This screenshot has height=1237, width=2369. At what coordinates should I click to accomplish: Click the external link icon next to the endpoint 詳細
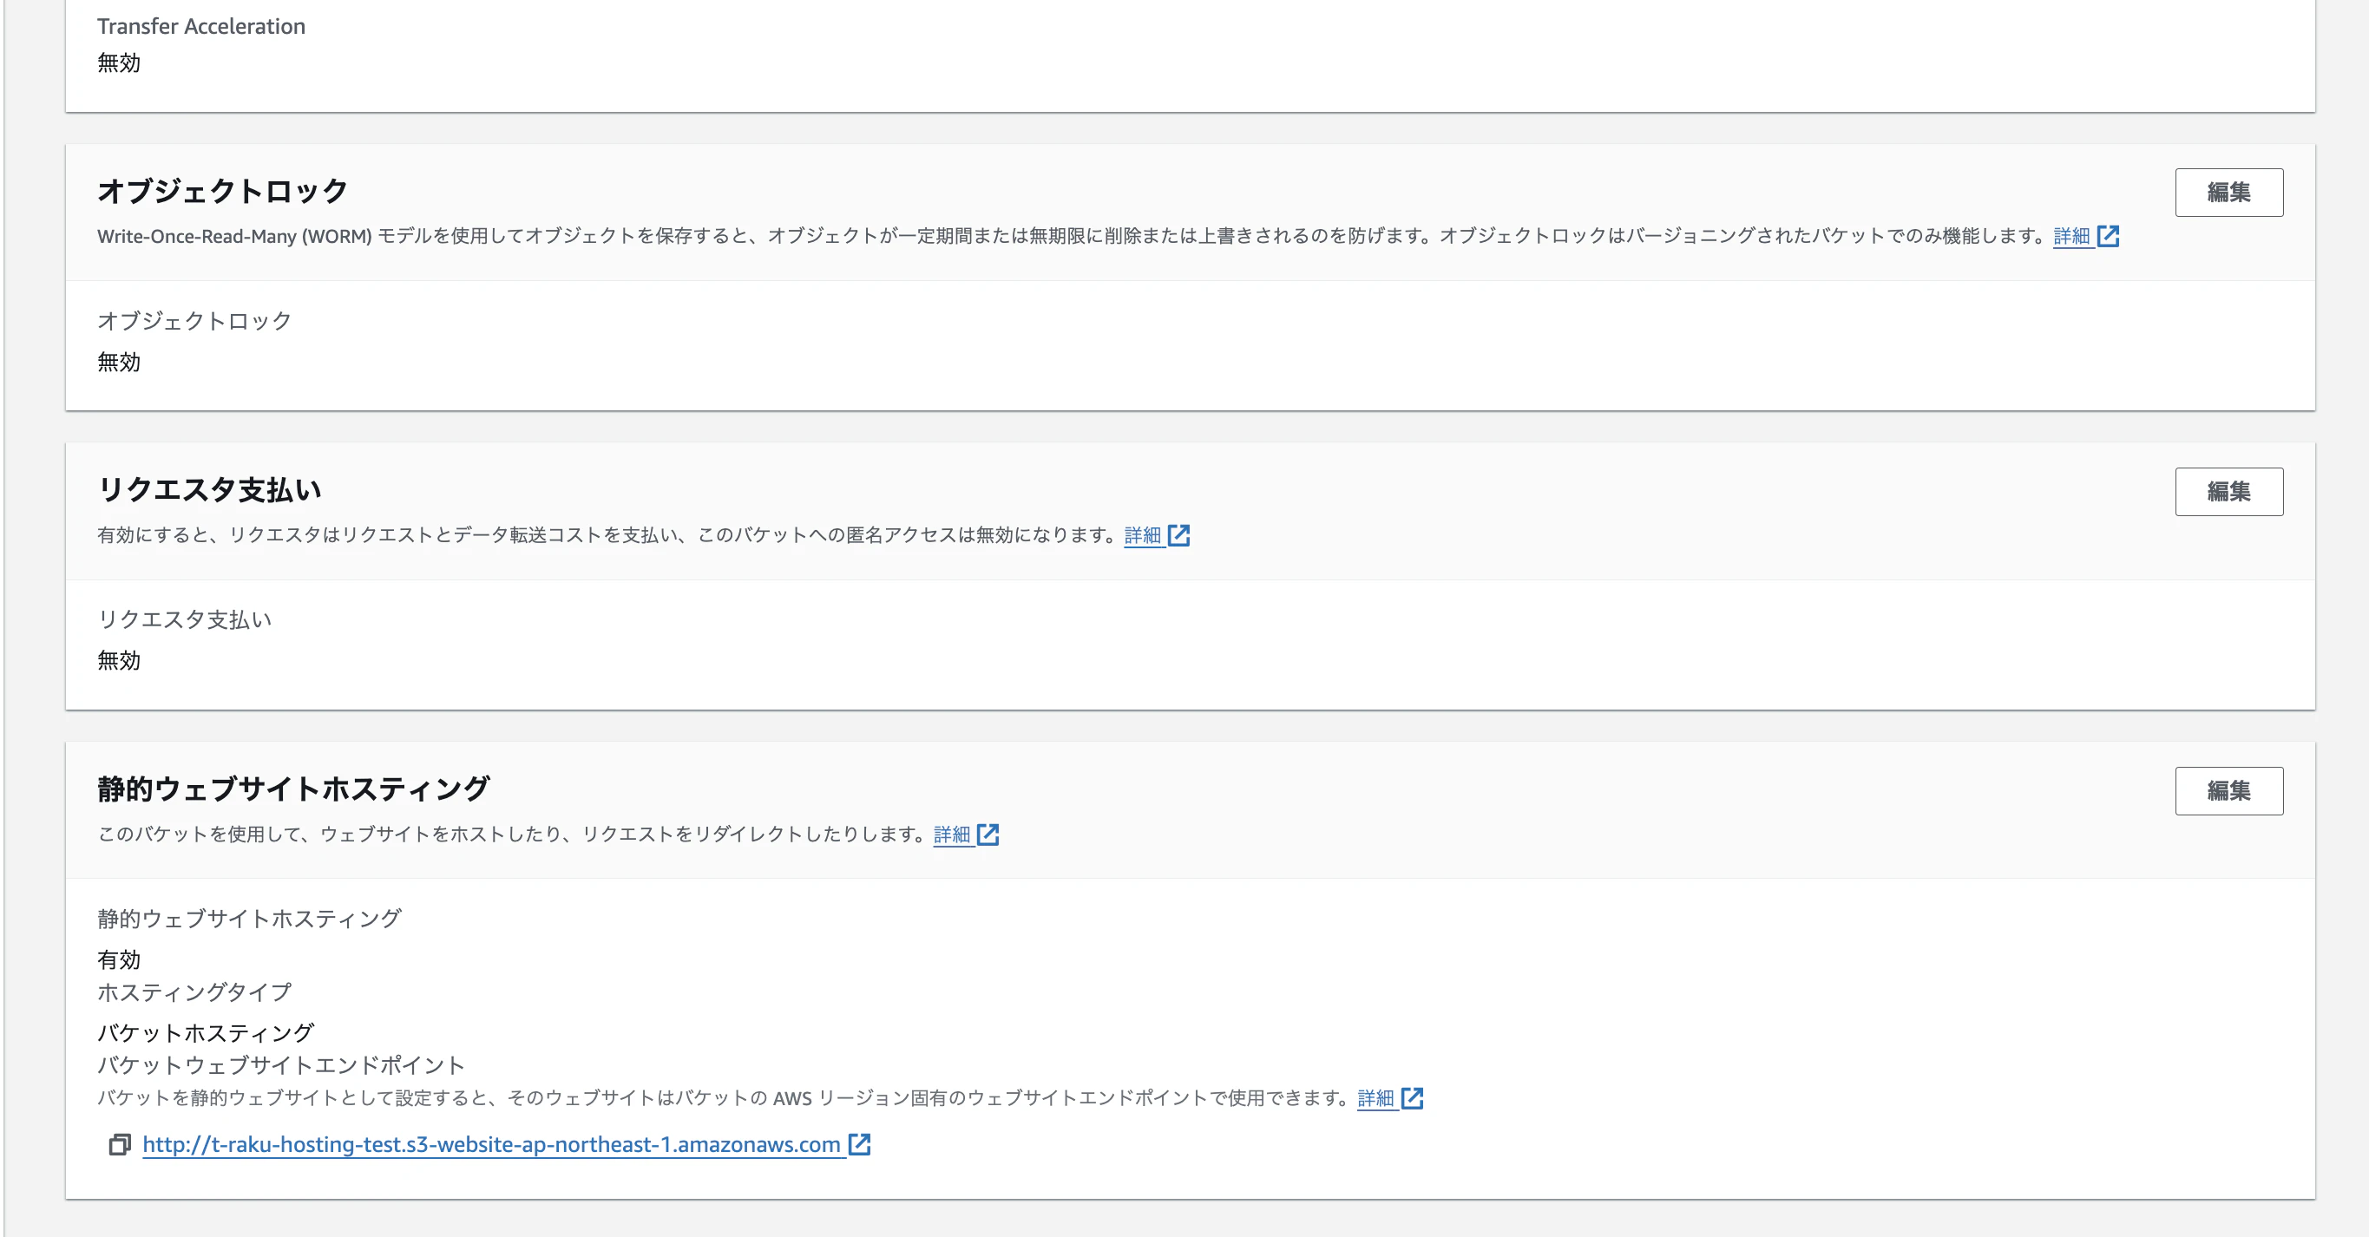(1412, 1099)
